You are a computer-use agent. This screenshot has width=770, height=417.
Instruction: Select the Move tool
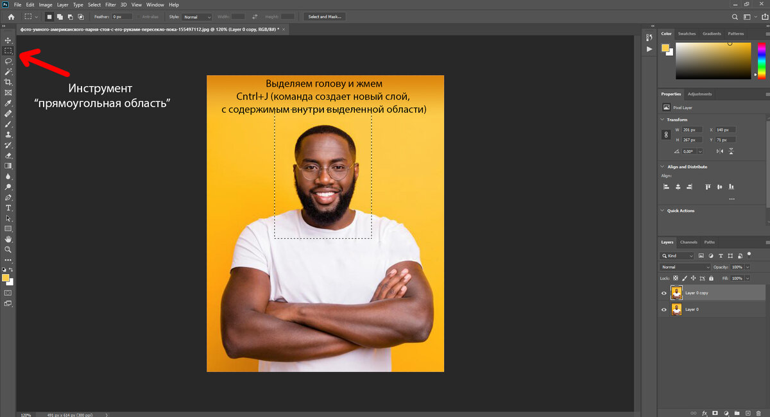(8, 40)
